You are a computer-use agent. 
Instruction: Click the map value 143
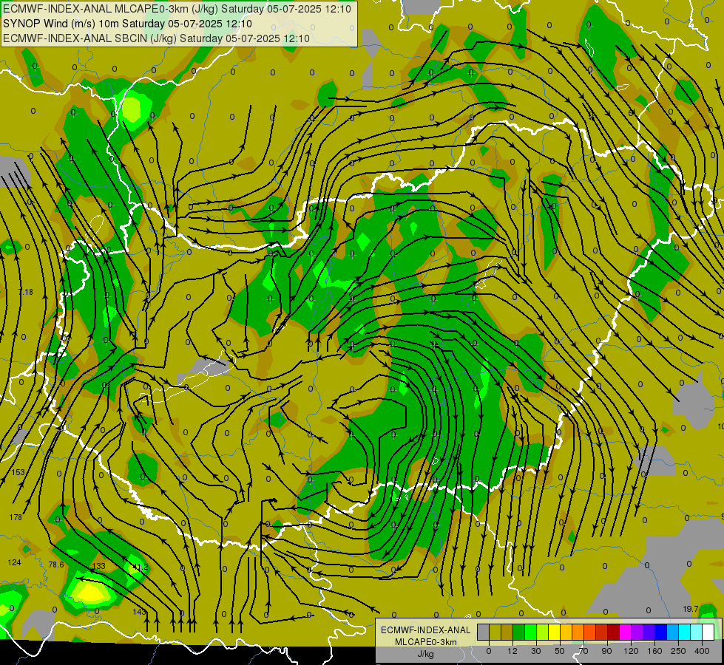[x=139, y=612]
